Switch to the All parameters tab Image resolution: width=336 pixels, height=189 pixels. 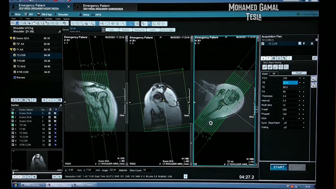tap(274, 74)
